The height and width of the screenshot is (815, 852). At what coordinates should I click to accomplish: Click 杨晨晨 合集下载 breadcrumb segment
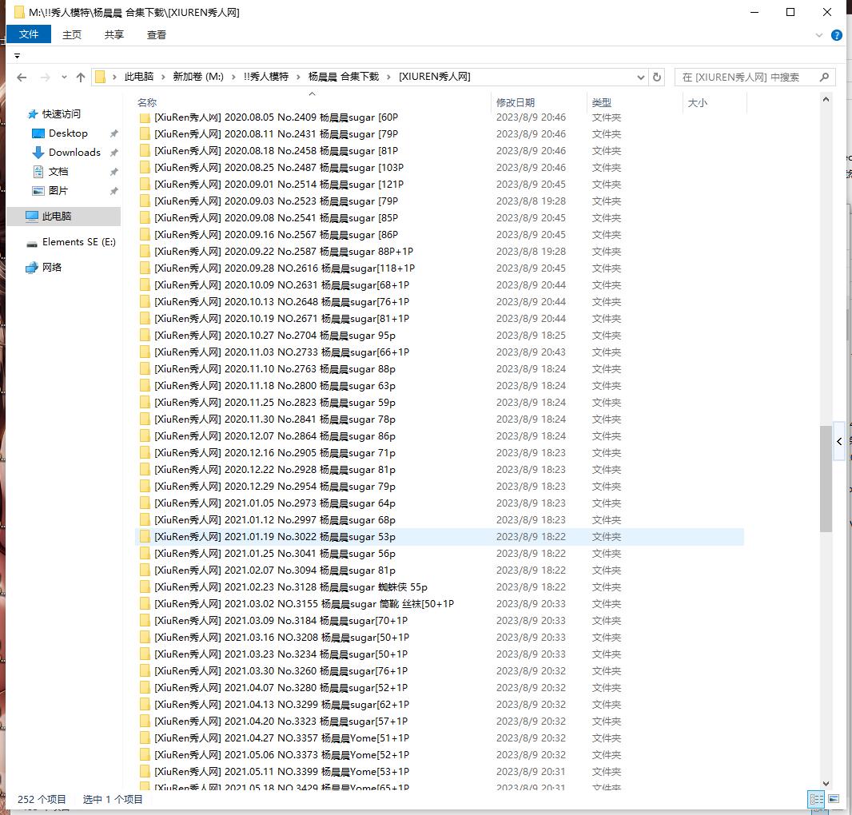344,77
